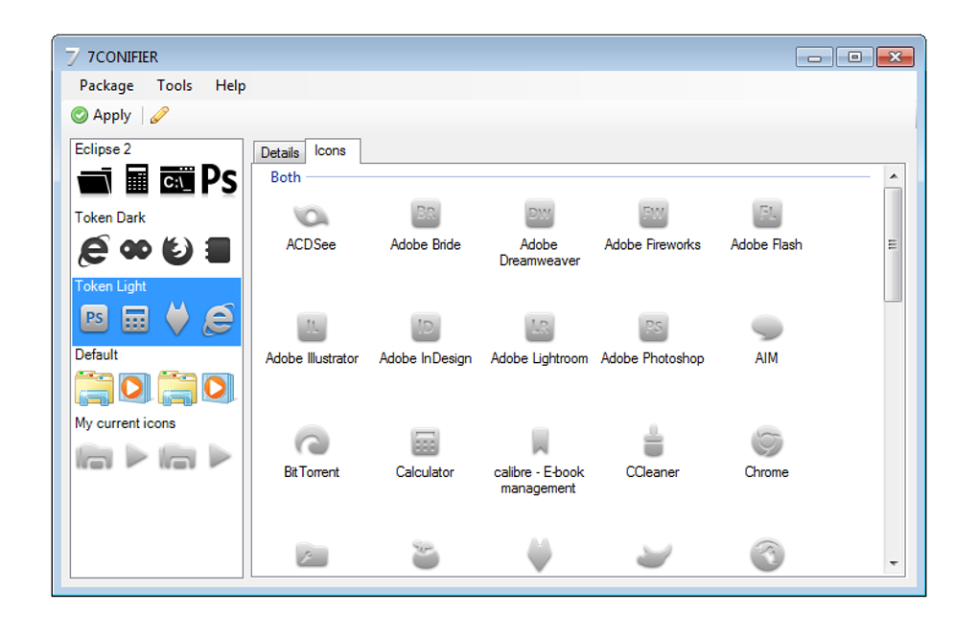The height and width of the screenshot is (636, 978).
Task: Click the scrollbar down arrow in the icons list
Action: point(894,563)
